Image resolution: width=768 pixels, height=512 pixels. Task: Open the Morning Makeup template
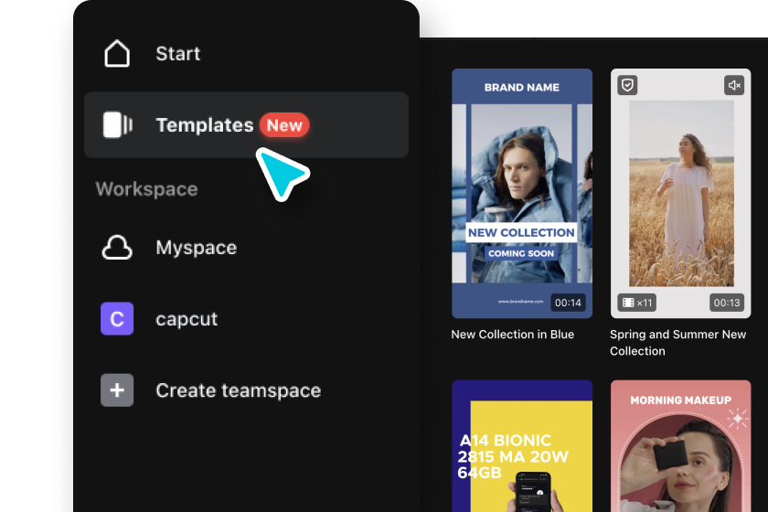(x=681, y=446)
